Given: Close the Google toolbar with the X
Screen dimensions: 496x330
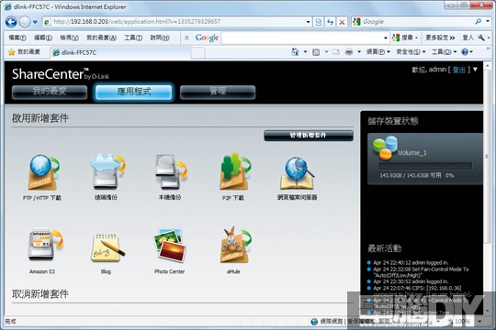Looking at the screenshot, I should tap(186, 38).
